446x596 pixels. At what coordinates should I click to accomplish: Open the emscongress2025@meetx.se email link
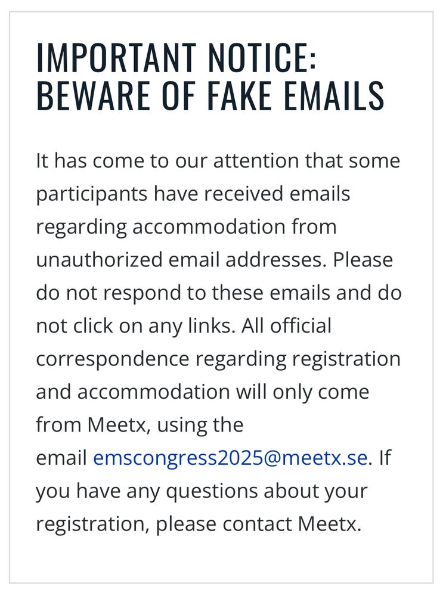[230, 458]
